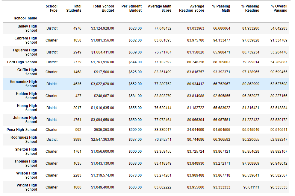The width and height of the screenshot is (295, 196).
Task: Select Pena High School's budget cell $585,858.00
Action: tap(104, 130)
